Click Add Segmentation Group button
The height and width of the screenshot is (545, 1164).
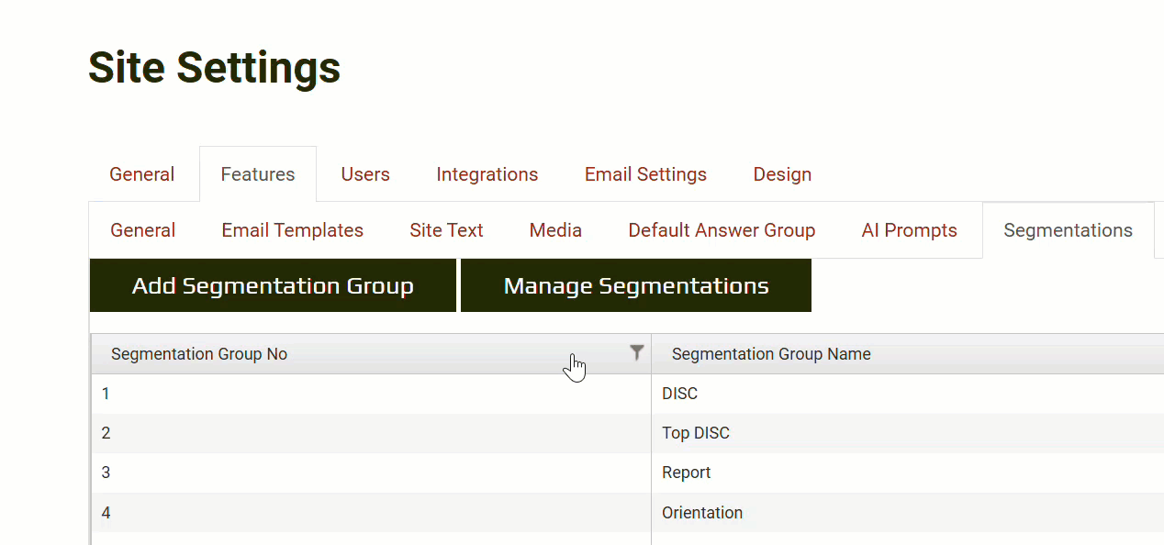pos(273,286)
